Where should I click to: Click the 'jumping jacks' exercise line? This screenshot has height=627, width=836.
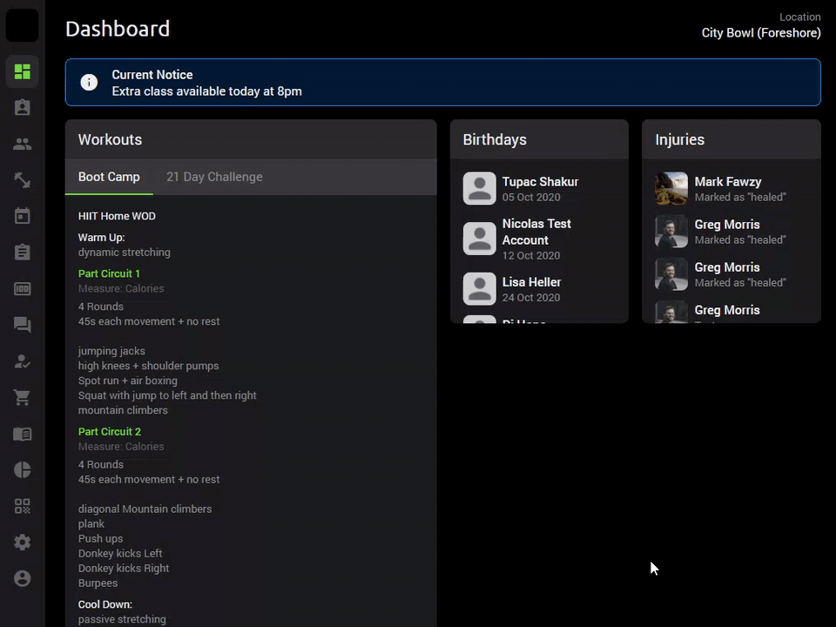111,351
